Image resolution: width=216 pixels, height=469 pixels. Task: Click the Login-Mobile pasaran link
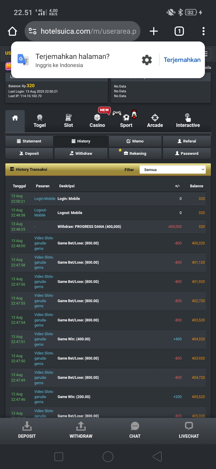(45, 199)
